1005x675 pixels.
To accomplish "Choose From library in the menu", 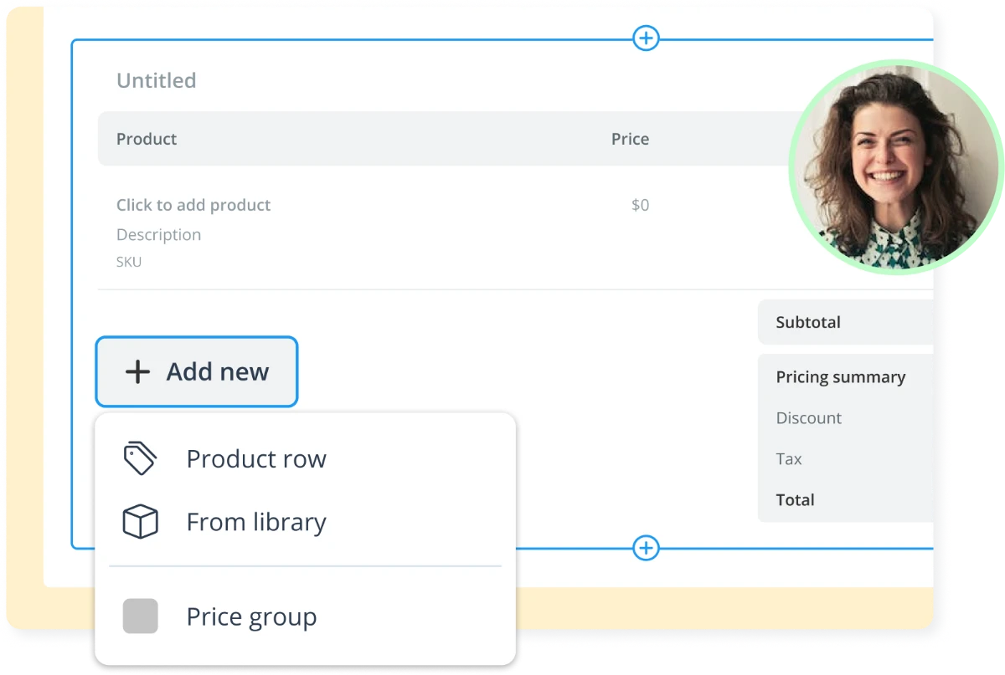I will 255,523.
